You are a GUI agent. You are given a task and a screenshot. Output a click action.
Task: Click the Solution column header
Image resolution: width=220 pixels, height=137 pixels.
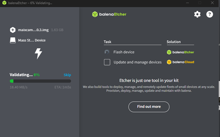point(174,42)
